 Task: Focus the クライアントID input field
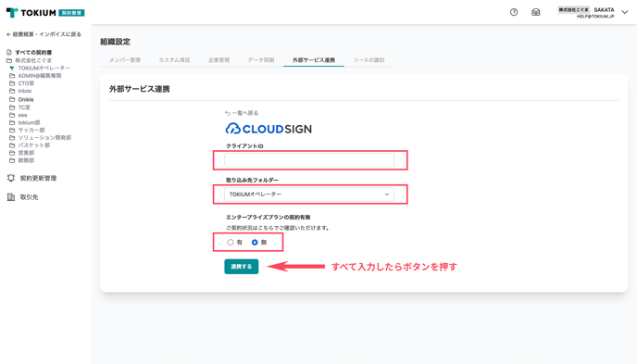coord(309,160)
